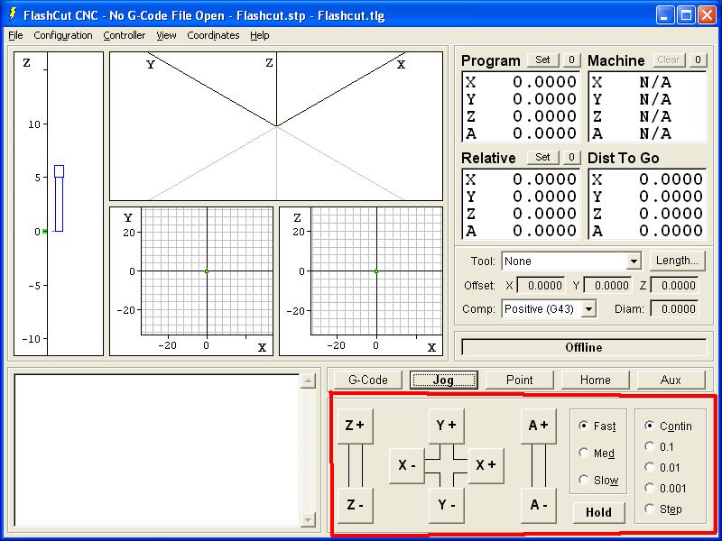722x541 pixels.
Task: Click the X+ jog button
Action: [x=486, y=465]
